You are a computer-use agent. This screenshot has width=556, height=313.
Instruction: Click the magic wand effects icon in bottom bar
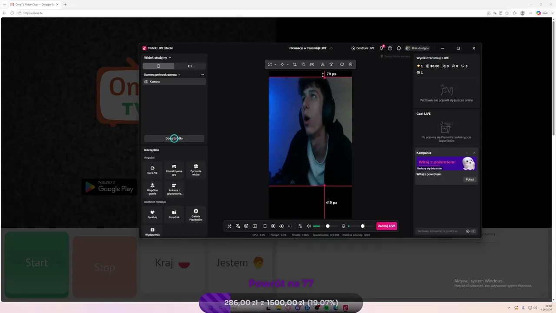[x=229, y=226]
